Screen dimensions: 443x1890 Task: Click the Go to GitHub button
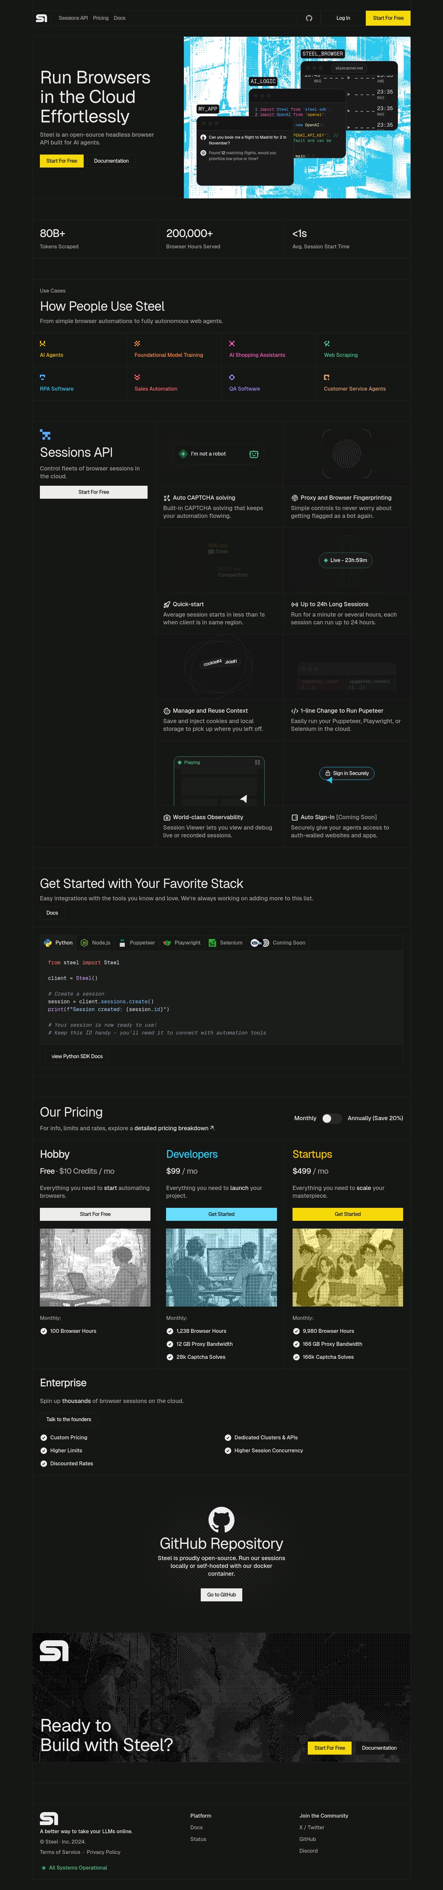coord(221,1594)
